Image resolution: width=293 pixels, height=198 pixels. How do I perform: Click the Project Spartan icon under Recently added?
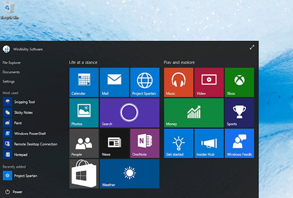[8, 176]
